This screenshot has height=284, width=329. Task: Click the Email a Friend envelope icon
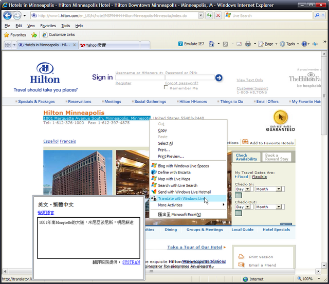point(241,264)
